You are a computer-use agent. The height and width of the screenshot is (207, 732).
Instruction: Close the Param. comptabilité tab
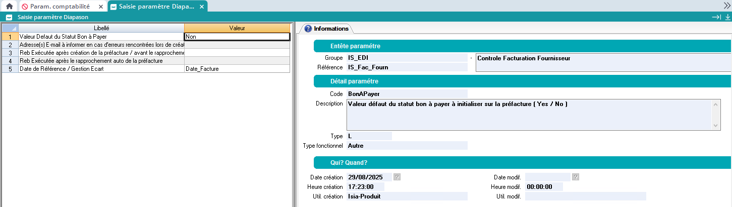tap(100, 7)
